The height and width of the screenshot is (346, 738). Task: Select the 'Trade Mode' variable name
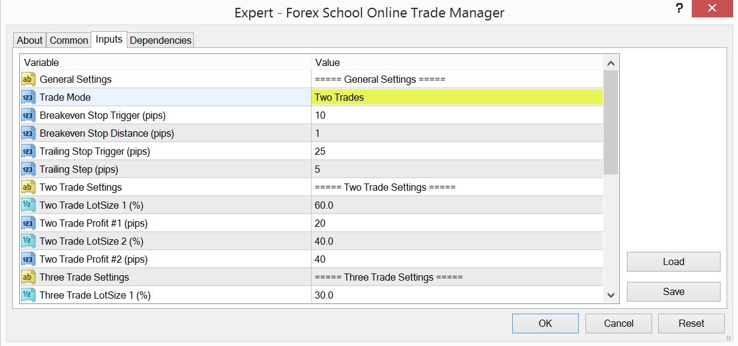tap(65, 97)
